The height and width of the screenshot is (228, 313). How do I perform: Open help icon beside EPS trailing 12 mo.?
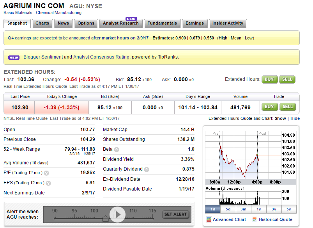[x=48, y=183]
